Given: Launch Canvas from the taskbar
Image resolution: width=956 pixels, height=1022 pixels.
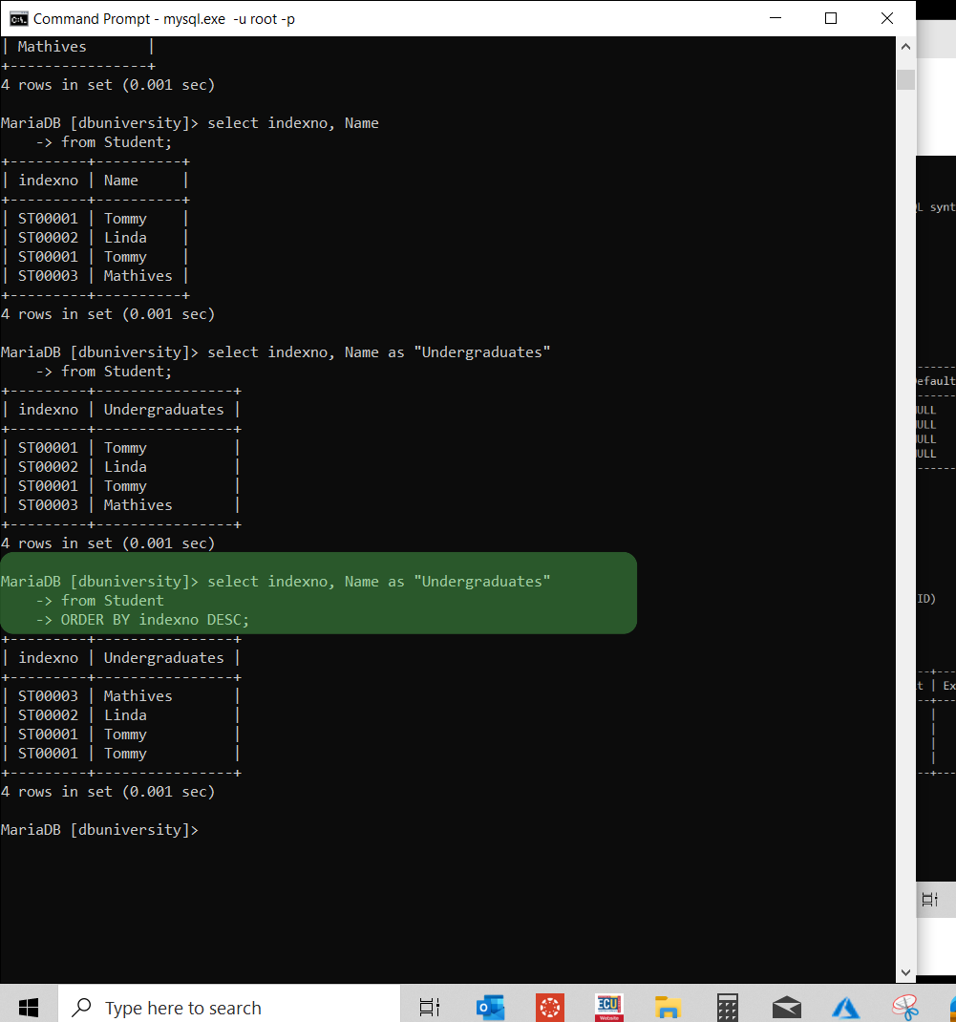Looking at the screenshot, I should point(549,1005).
